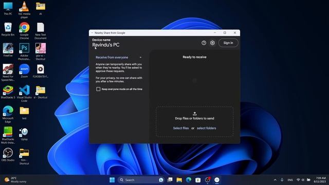
Task: Open the AI folder on desktop
Action: [41, 8]
